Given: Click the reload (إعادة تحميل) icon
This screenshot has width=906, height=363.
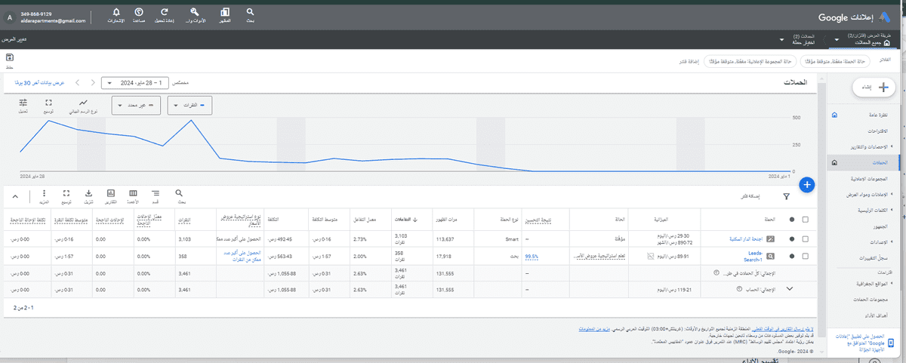Looking at the screenshot, I should click(165, 13).
